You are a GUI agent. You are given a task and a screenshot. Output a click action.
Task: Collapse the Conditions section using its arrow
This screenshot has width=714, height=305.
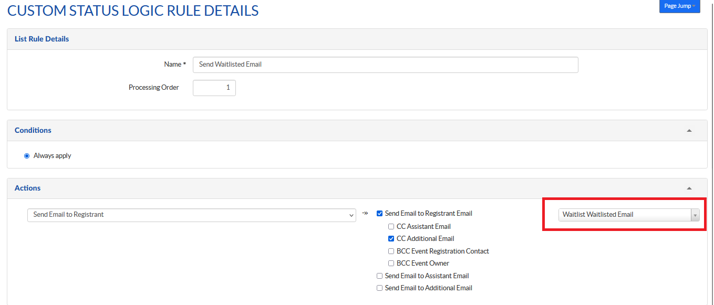click(x=689, y=130)
